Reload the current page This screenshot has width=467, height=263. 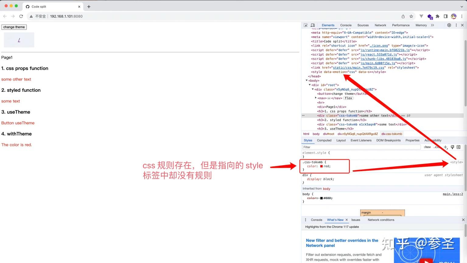[x=21, y=16]
